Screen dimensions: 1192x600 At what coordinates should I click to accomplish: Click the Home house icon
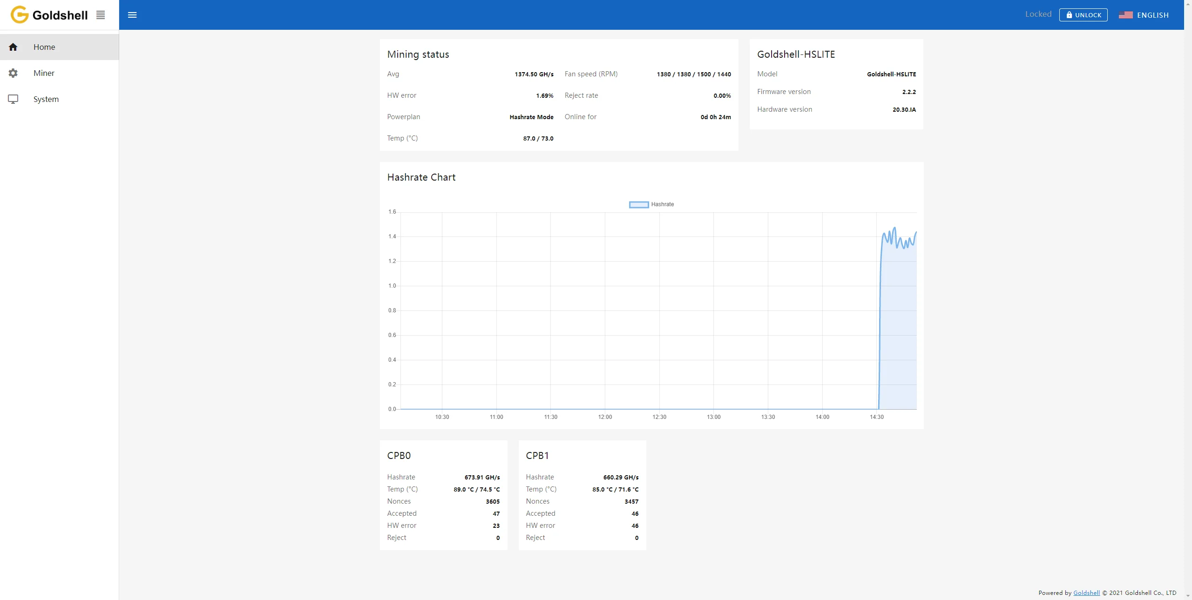pos(13,47)
